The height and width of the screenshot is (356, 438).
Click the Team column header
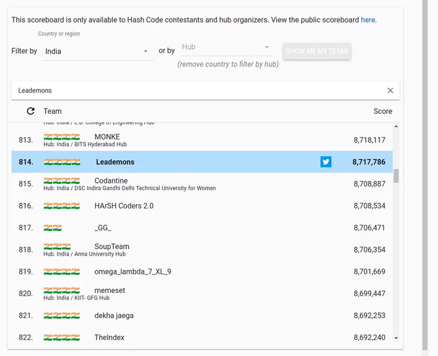tap(52, 111)
